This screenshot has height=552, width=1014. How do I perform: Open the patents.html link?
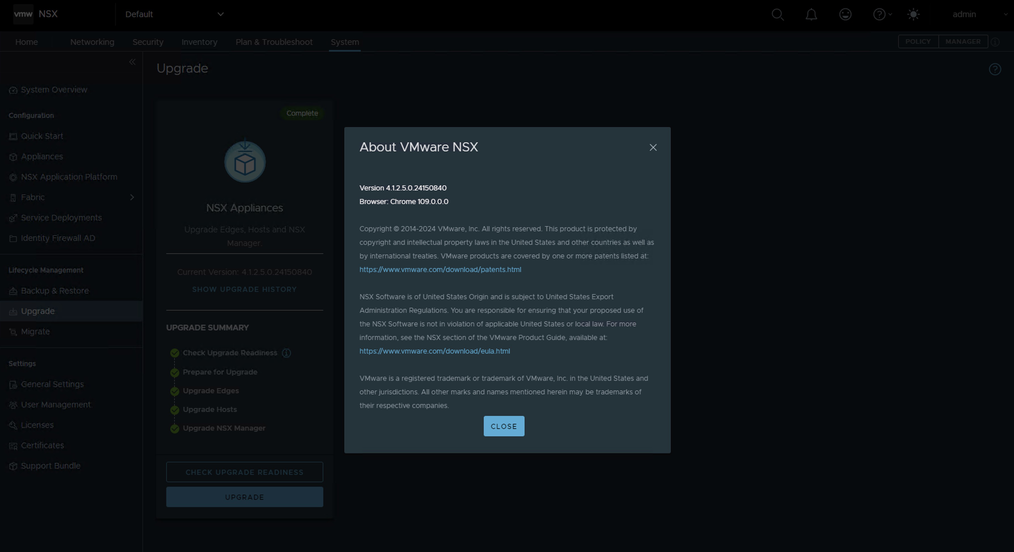(440, 269)
